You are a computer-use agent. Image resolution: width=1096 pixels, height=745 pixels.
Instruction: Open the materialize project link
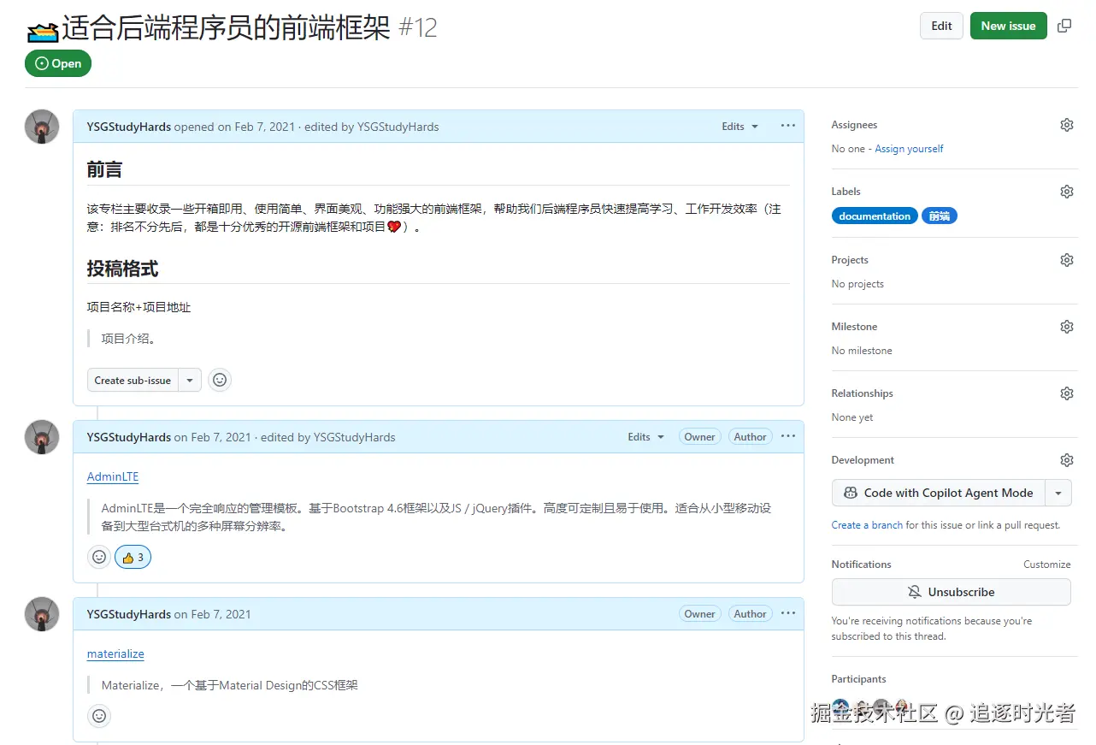tap(115, 653)
